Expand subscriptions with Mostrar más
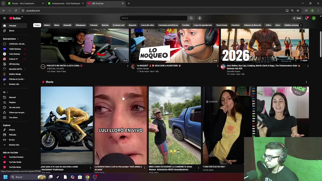This screenshot has height=181, width=322. pos(14,84)
